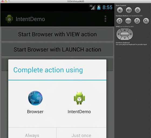Tap Start Browser with LAUNCH action

pyautogui.click(x=57, y=50)
